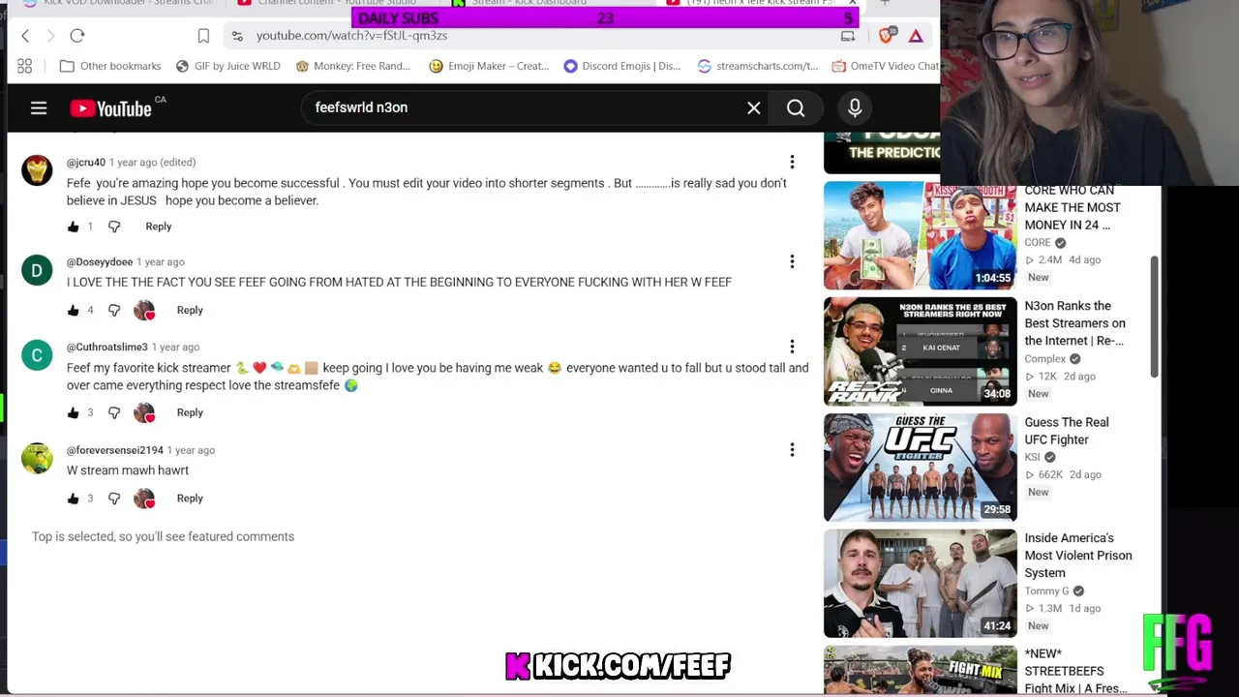Image resolution: width=1239 pixels, height=697 pixels.
Task: Open the browser apps grid
Action: pos(24,66)
